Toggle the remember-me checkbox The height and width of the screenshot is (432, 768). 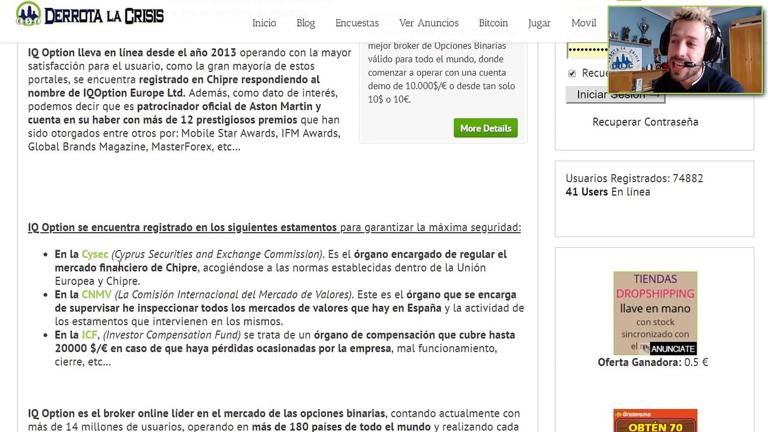click(x=572, y=73)
